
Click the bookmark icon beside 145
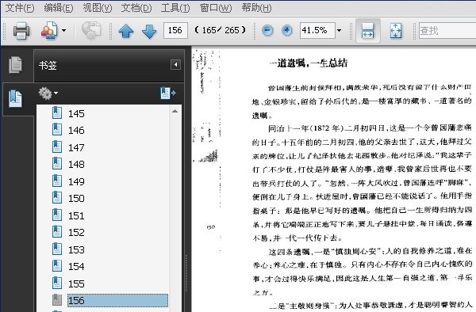coord(57,112)
